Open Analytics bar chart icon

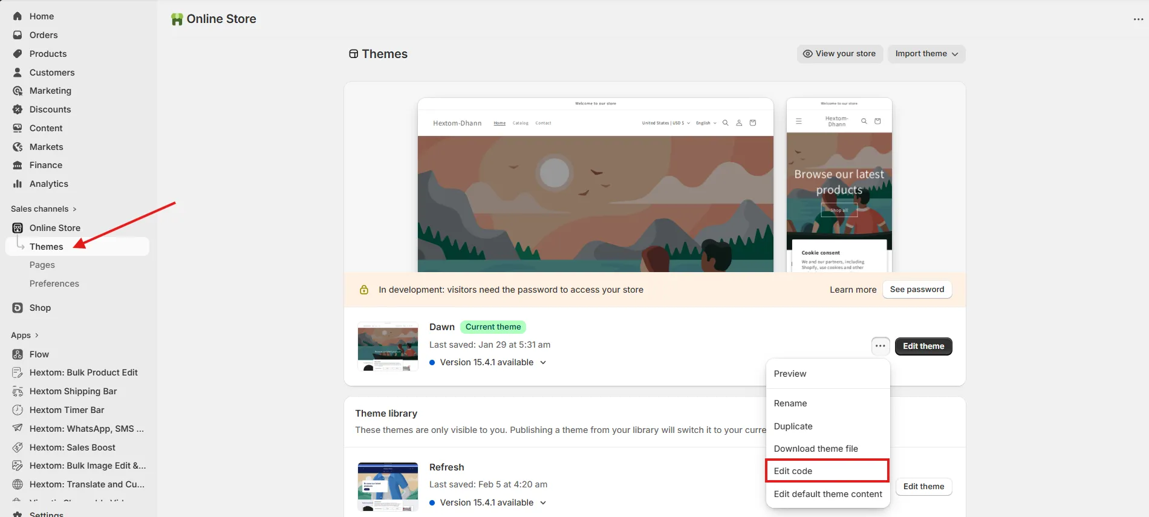[x=18, y=184]
